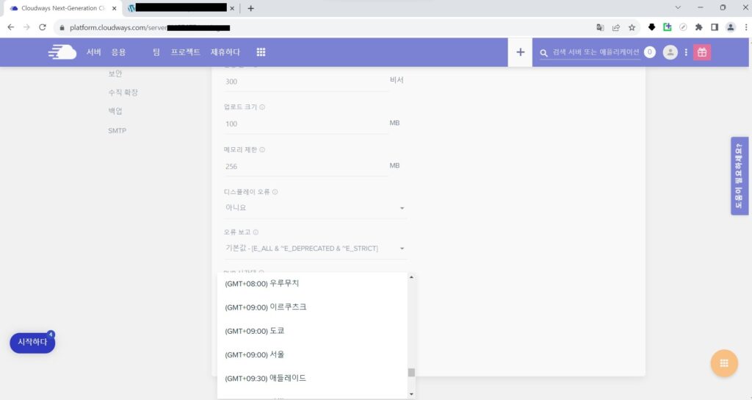This screenshot has width=752, height=400.
Task: Open the notifications counter badge
Action: pos(650,52)
